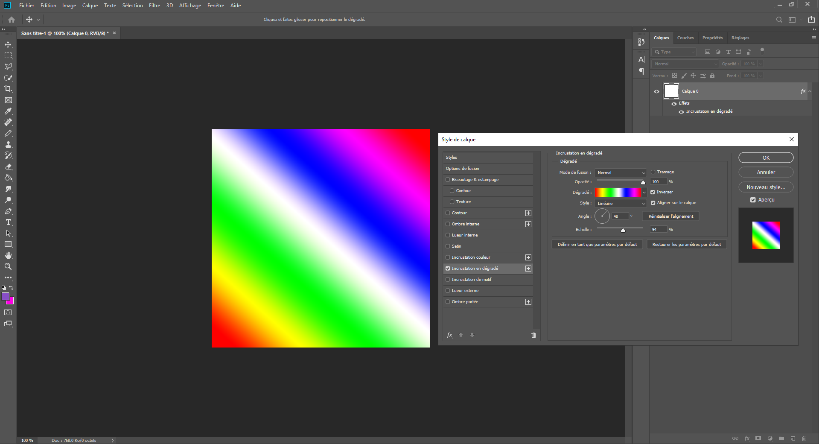Select the Rectangle shape tool
The image size is (819, 444).
click(8, 244)
